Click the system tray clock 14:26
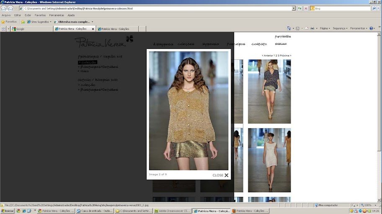The image size is (382, 214). 375,211
